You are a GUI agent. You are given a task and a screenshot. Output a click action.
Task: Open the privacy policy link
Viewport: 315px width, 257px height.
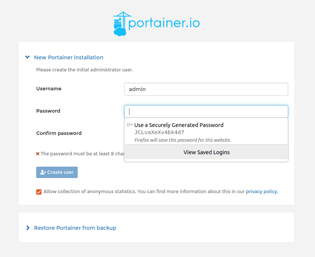(x=261, y=191)
